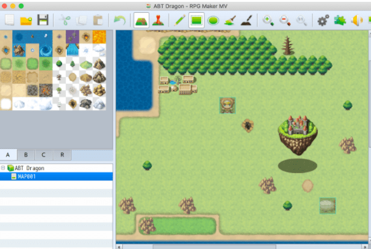The height and width of the screenshot is (249, 371).
Task: Select the MAP001 map entry
Action: [x=57, y=177]
